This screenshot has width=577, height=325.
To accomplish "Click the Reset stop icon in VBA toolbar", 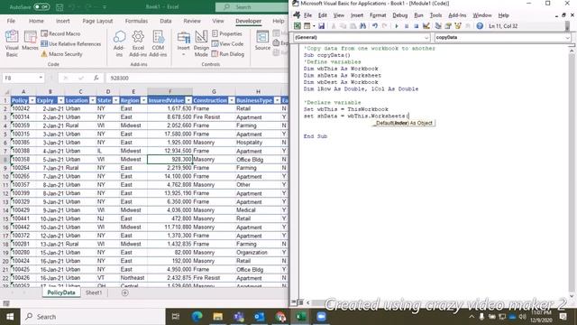I will (416, 26).
